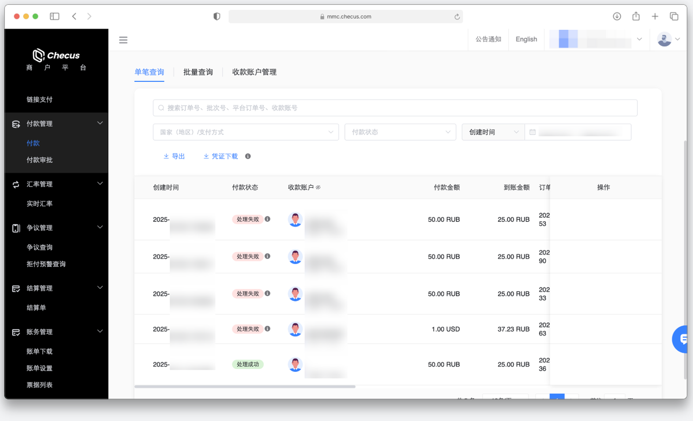Click the horizontal table scrollbar

(245, 386)
